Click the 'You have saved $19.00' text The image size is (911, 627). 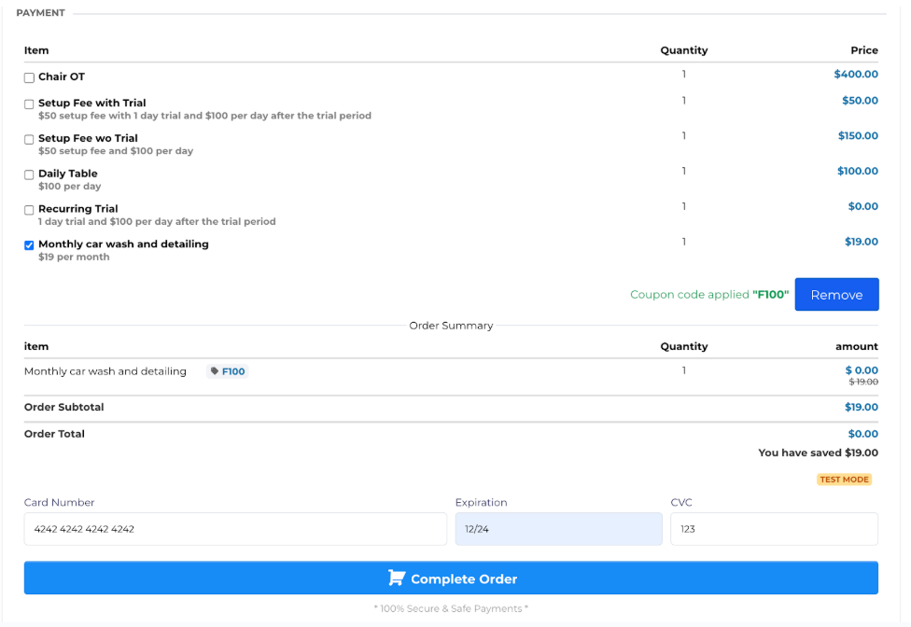[x=818, y=453]
